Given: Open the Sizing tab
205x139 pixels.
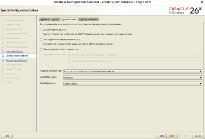Looking at the screenshot, I should coord(56,20).
